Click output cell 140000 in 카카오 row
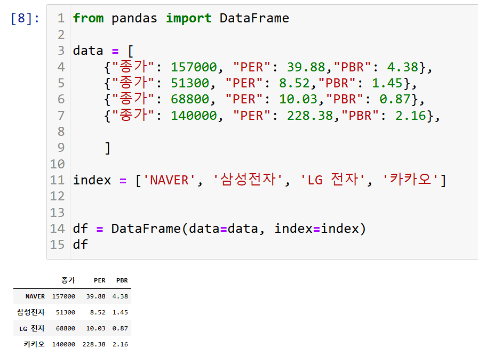Screen dimensions: 478x356 tap(63, 344)
